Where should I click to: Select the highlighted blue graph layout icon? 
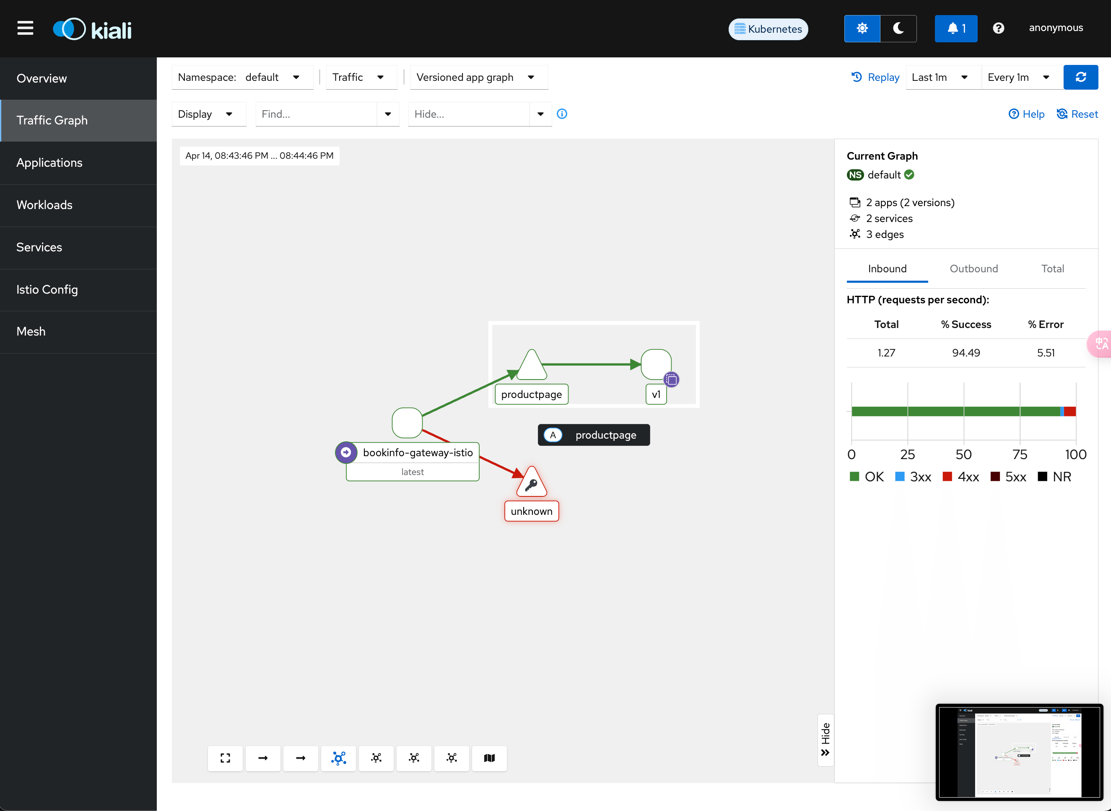tap(338, 758)
